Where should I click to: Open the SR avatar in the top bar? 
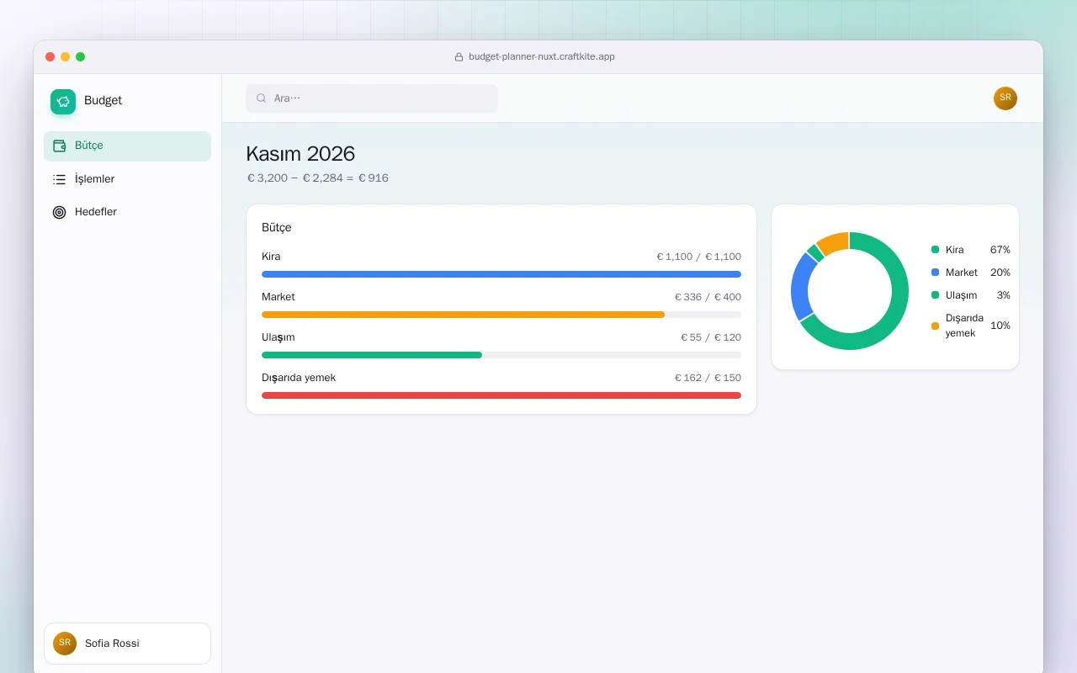click(x=1005, y=98)
